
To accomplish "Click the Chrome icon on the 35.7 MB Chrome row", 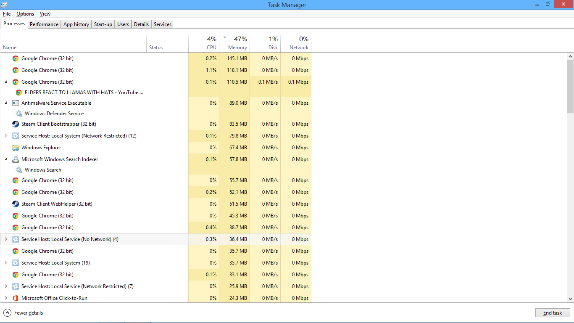I will coord(16,251).
